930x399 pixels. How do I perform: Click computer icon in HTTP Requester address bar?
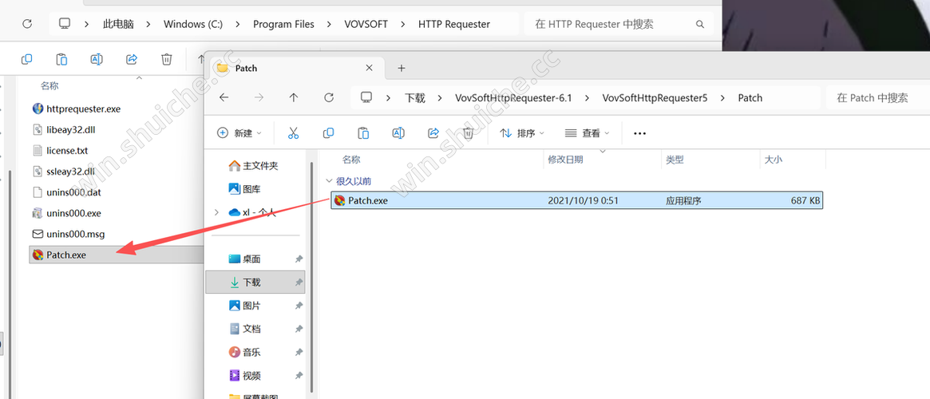coord(65,24)
